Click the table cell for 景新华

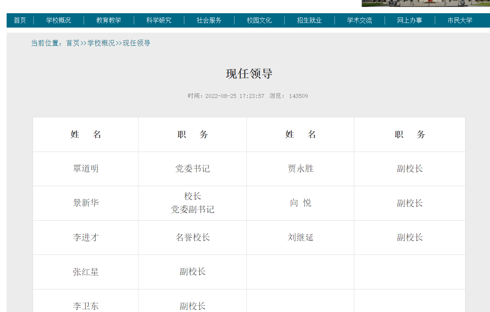(86, 203)
